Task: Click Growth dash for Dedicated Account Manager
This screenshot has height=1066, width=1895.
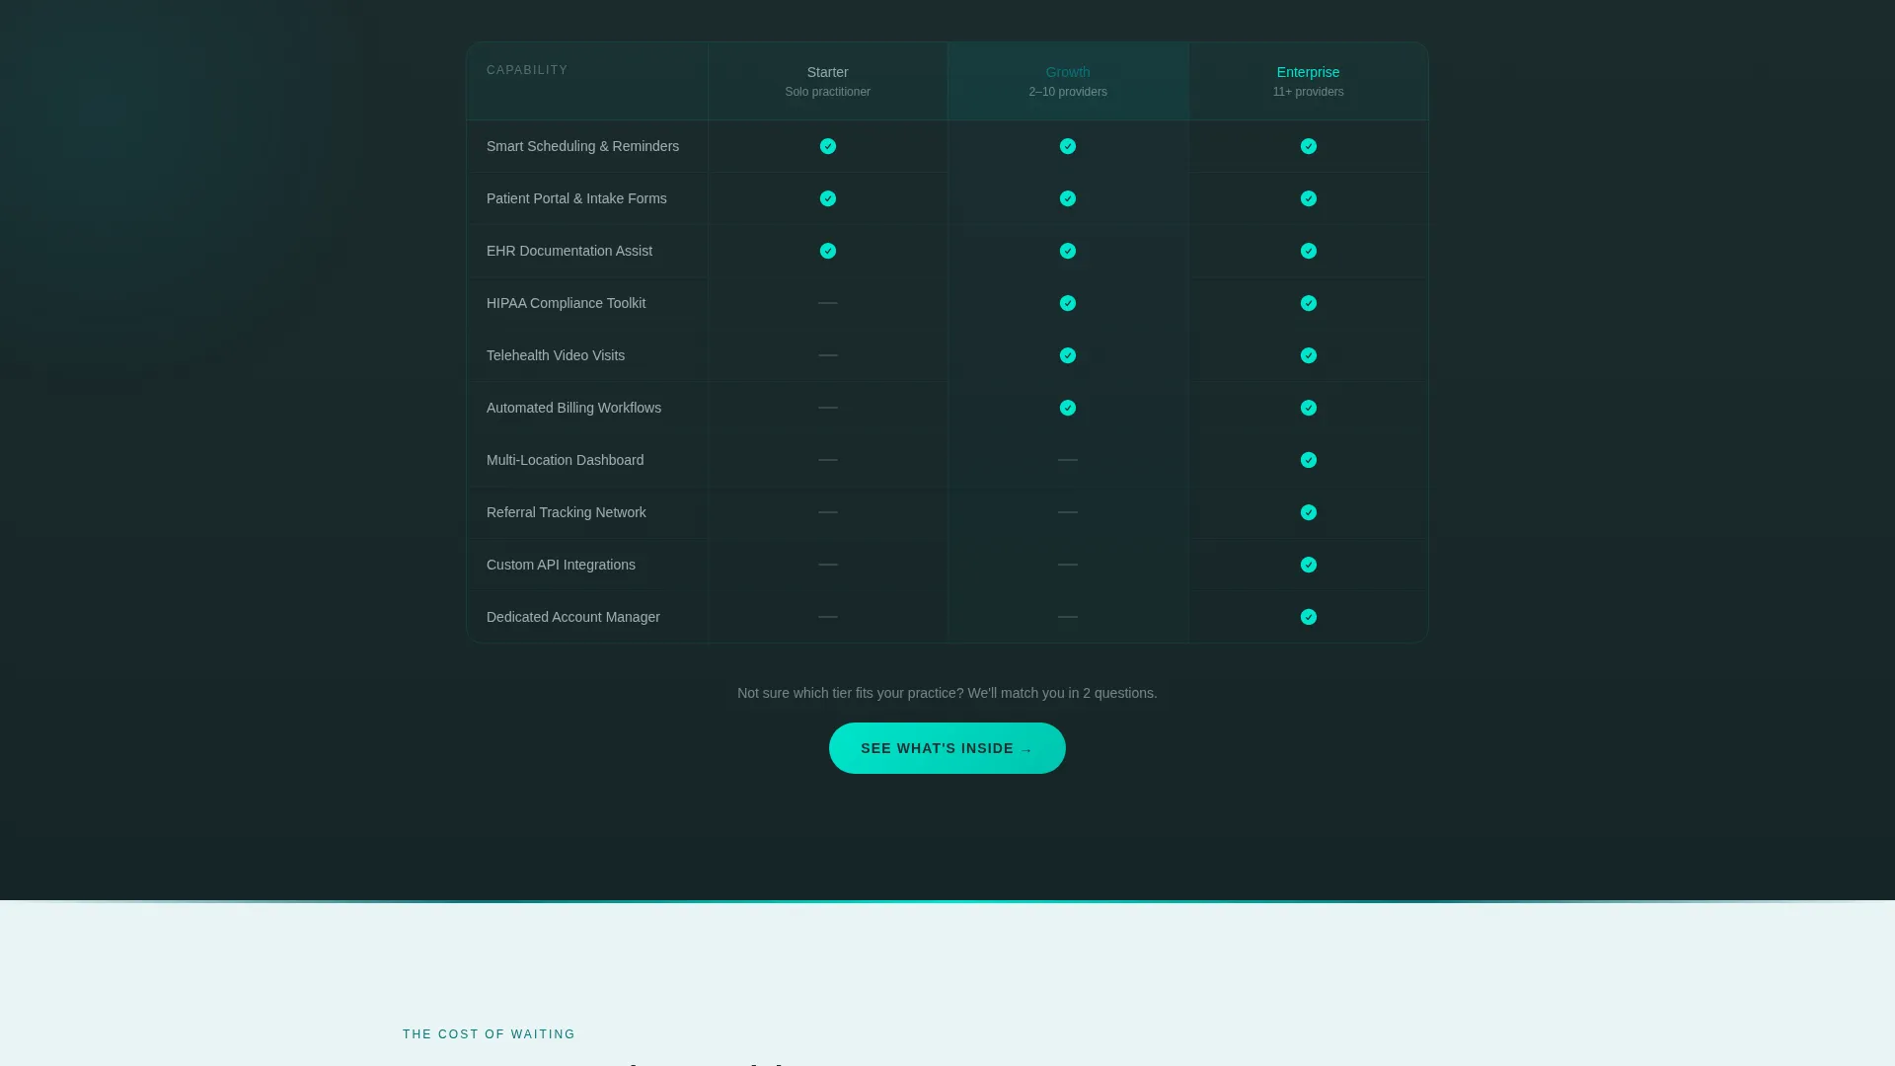Action: click(x=1068, y=617)
